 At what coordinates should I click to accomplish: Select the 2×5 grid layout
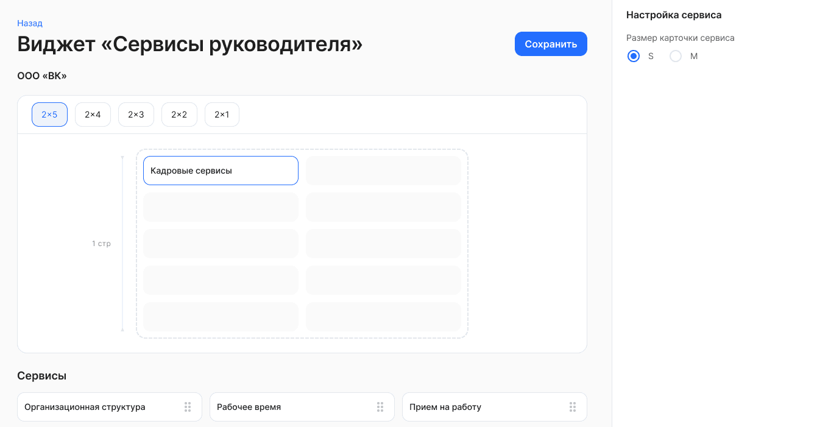click(x=49, y=115)
